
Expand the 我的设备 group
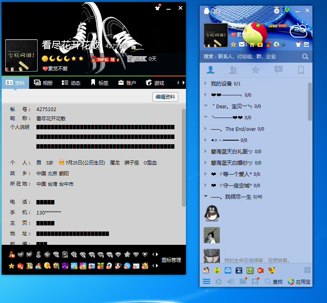click(206, 84)
